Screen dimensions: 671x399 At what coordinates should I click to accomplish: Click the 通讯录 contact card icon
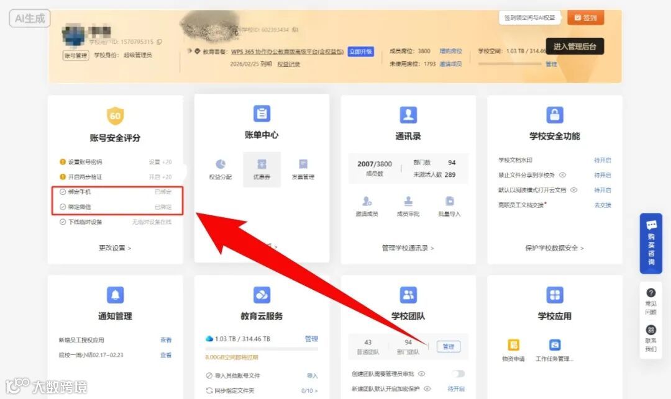point(408,115)
